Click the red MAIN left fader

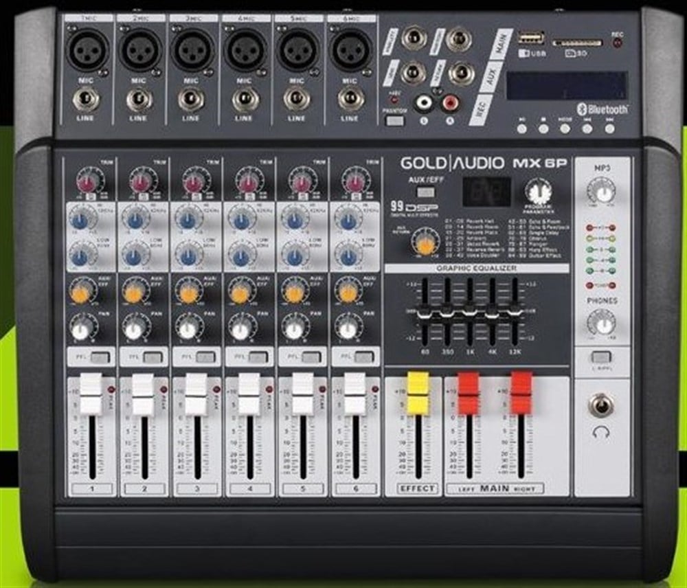(469, 393)
